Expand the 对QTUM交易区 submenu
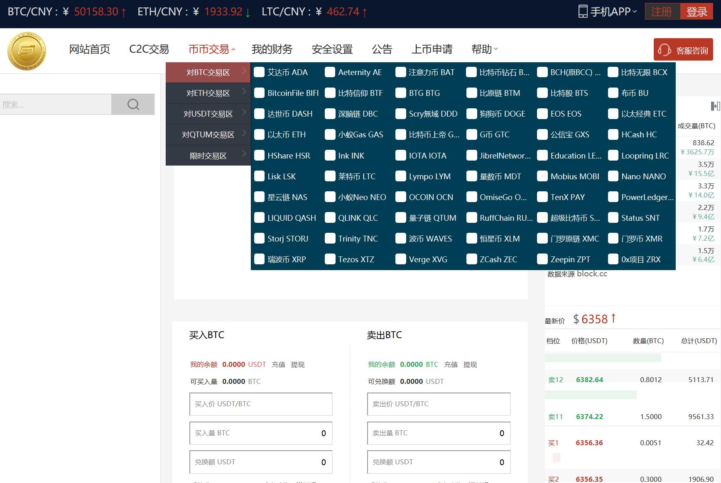 tap(208, 134)
